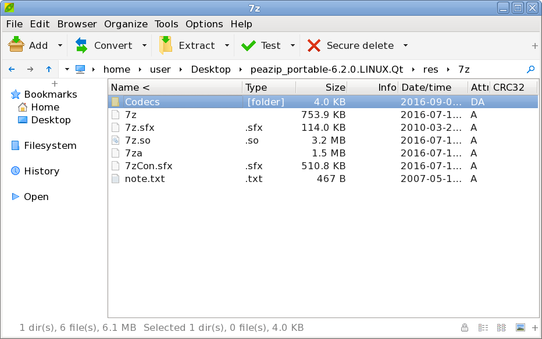Click the green Test checkmark icon
The width and height of the screenshot is (542, 339).
pyautogui.click(x=248, y=45)
